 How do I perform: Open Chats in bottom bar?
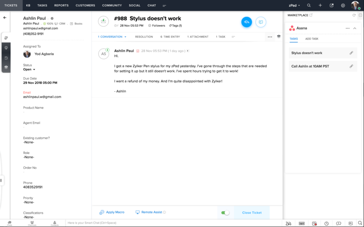pyautogui.click(x=10, y=223)
